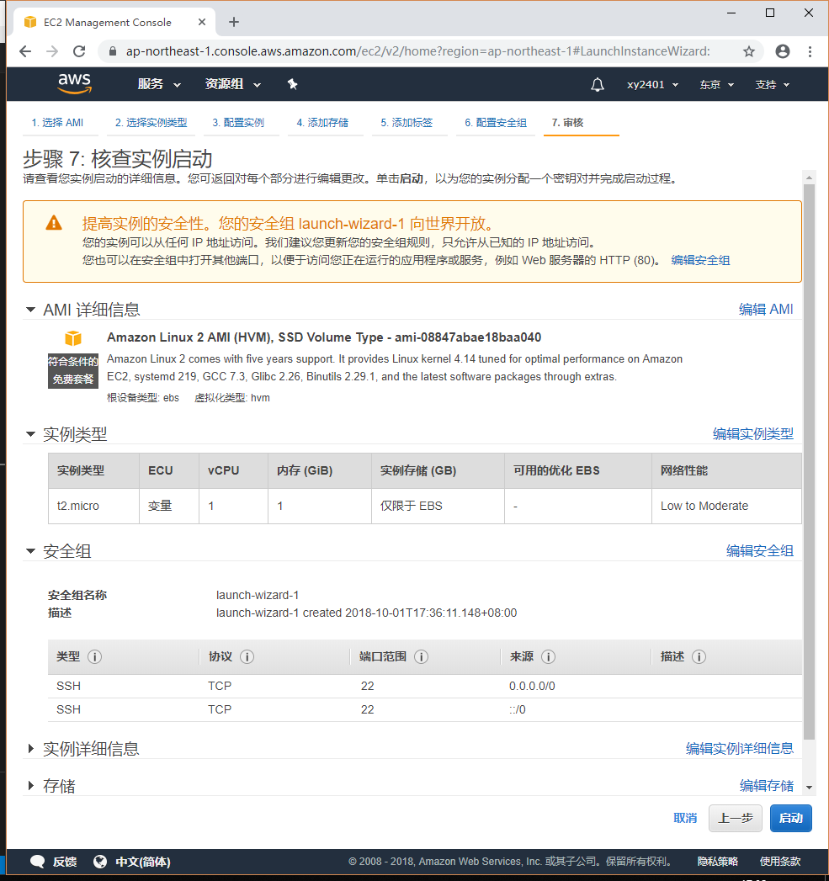
Task: Select step 7. 审核 tab
Action: 567,123
